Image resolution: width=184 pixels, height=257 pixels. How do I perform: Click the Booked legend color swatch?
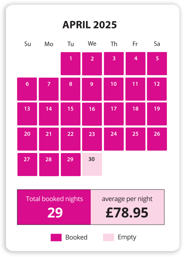(56, 237)
